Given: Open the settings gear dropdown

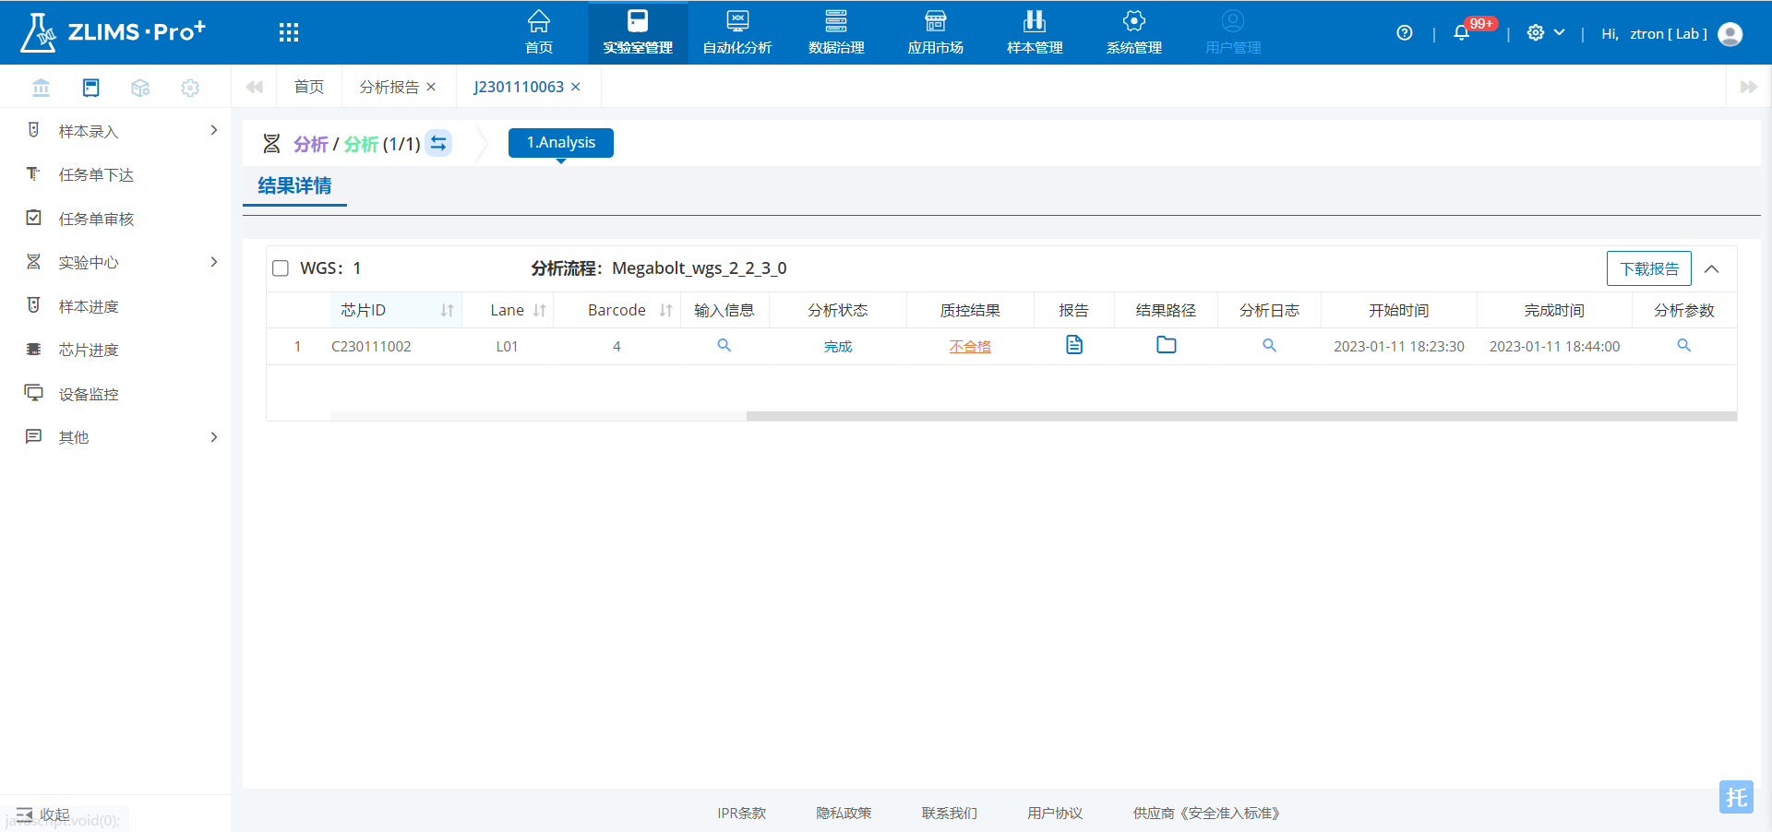Looking at the screenshot, I should [1546, 33].
